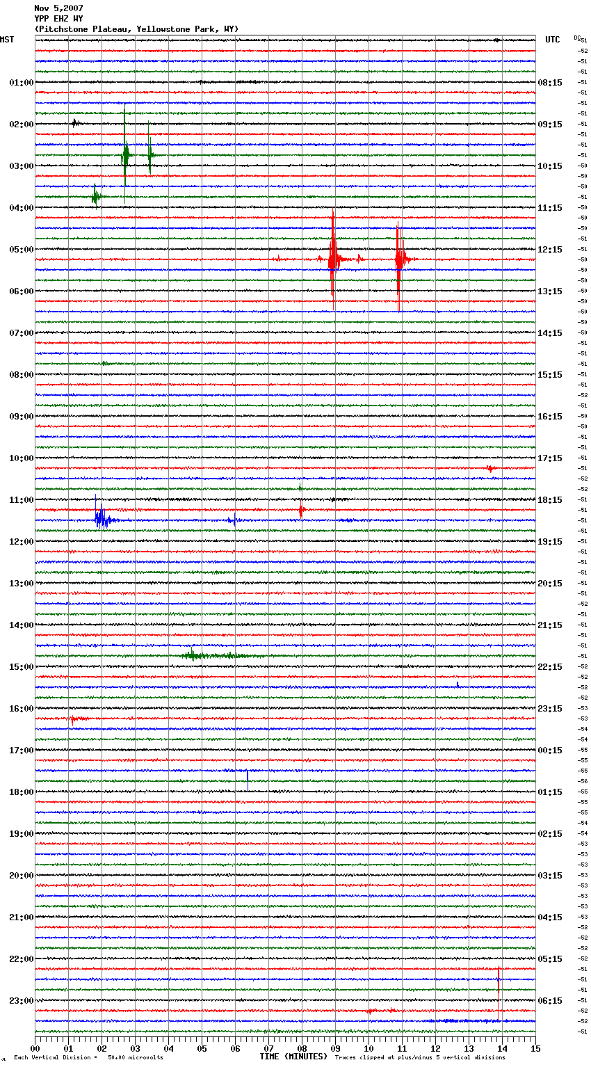Click the '04:15' UTC time label

(x=550, y=917)
